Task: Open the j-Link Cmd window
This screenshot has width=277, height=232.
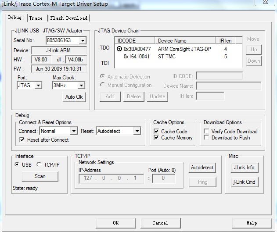Action: tap(245, 182)
